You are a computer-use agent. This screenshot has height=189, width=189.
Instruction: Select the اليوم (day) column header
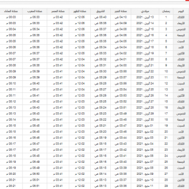181,12
